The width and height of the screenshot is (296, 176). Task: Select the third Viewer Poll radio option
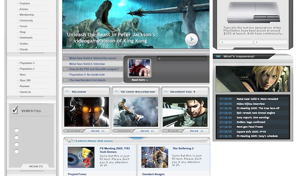16,144
